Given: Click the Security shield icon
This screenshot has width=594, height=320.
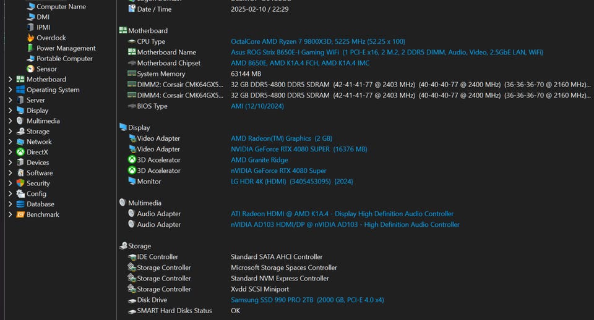Looking at the screenshot, I should [x=20, y=183].
